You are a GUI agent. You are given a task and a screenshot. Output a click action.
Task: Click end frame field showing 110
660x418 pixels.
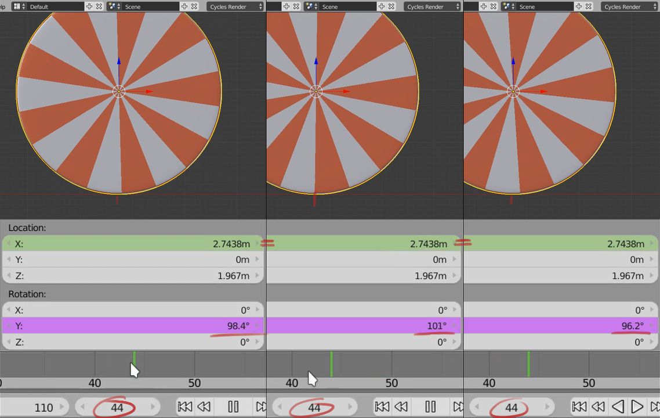click(35, 407)
